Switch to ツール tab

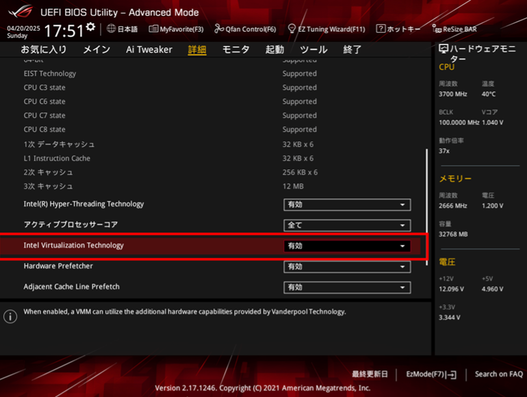(x=314, y=50)
